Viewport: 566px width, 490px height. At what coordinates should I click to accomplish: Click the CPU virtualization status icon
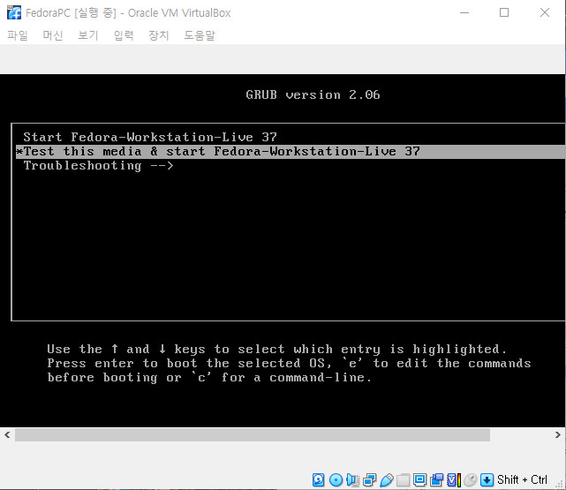tap(454, 480)
